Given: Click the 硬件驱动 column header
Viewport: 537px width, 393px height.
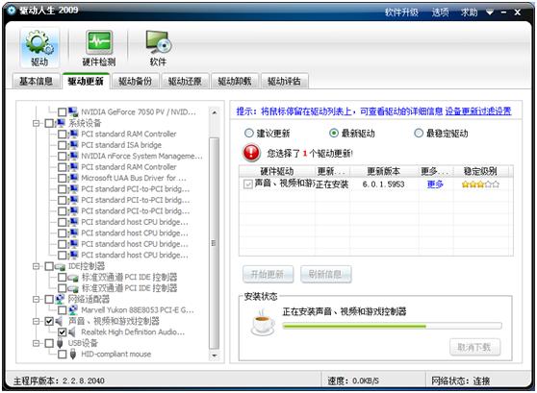Looking at the screenshot, I should pos(277,171).
